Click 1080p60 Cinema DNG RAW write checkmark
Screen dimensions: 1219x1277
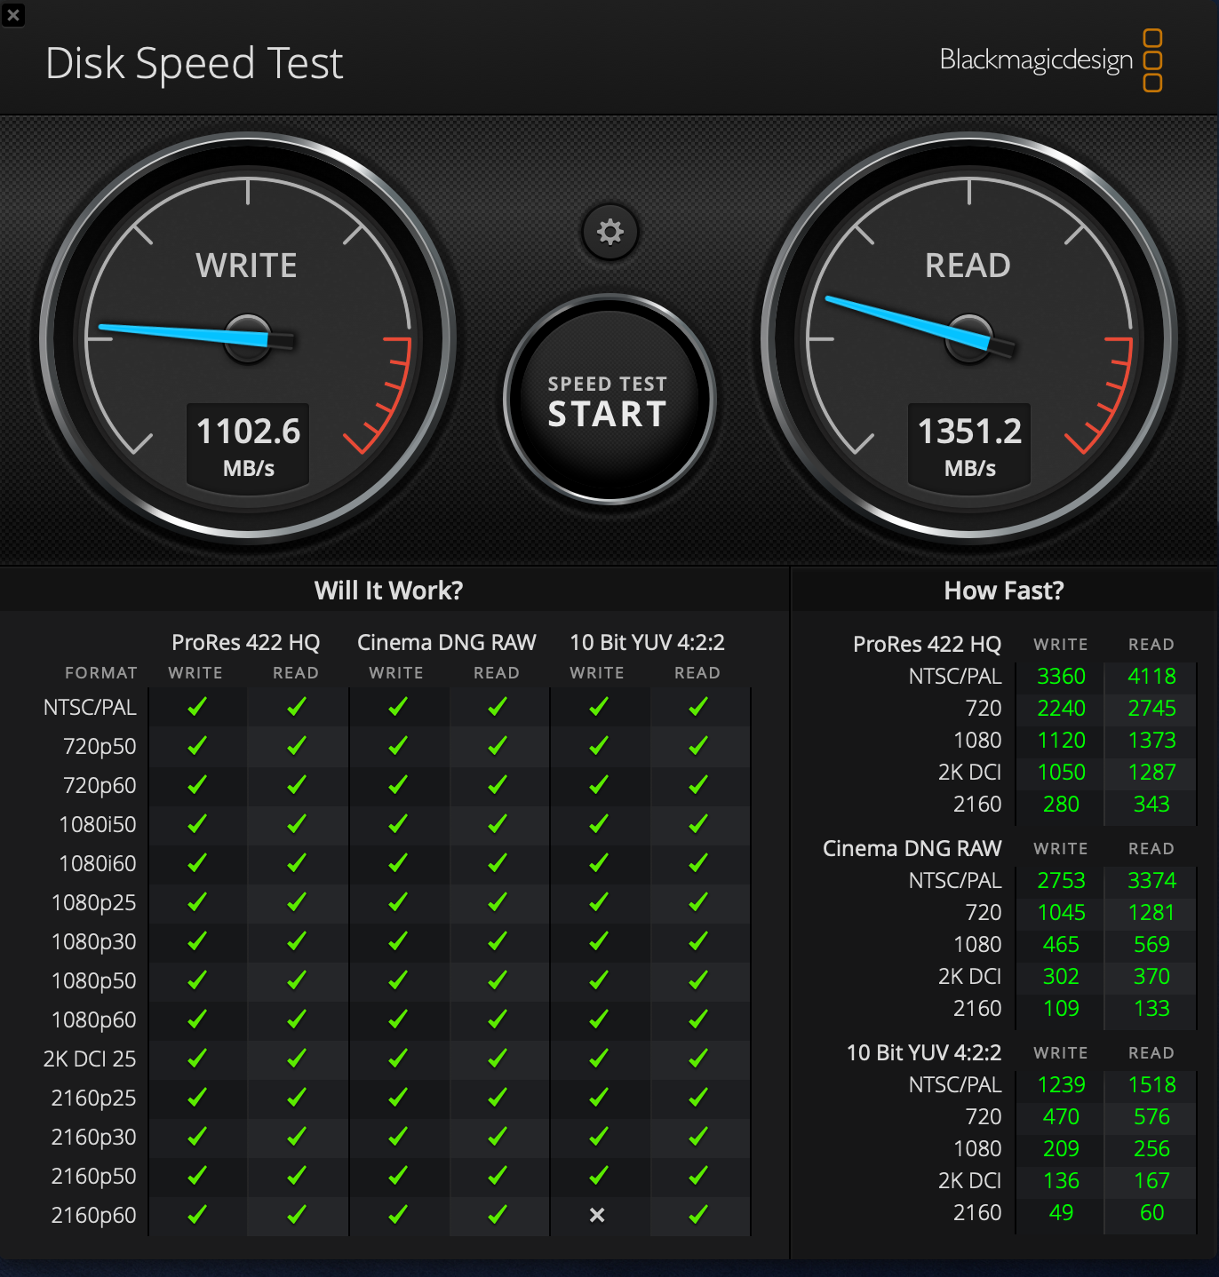(398, 1019)
